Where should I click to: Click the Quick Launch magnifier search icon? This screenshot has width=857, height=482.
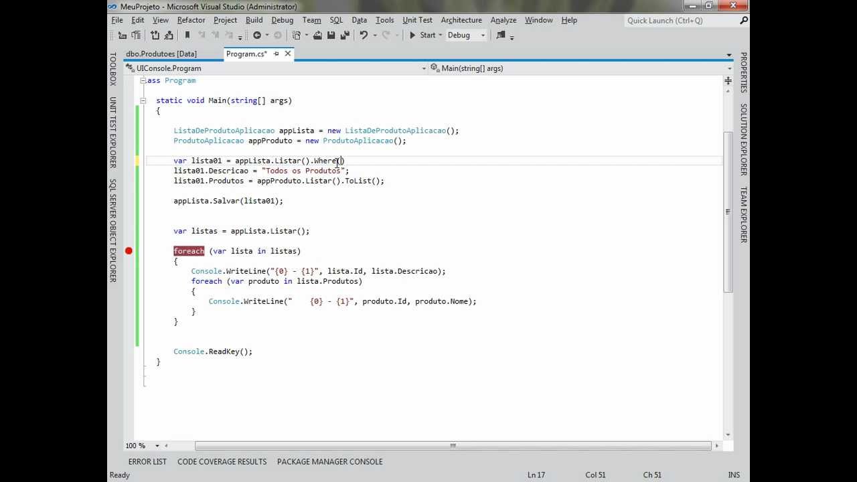point(744,21)
